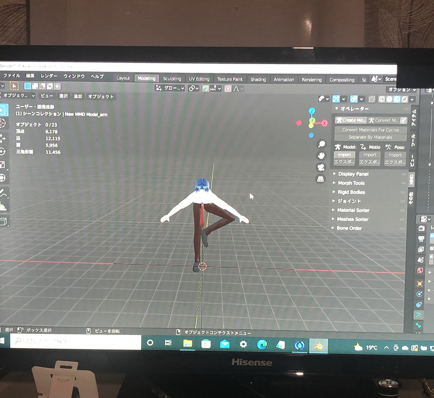The width and height of the screenshot is (434, 398).
Task: Open Physics properties tab with blue orbit icon
Action: click(x=419, y=294)
